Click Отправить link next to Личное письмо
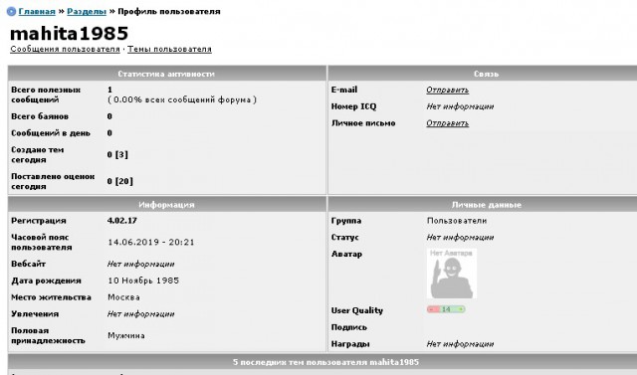This screenshot has height=375, width=637. [x=447, y=123]
